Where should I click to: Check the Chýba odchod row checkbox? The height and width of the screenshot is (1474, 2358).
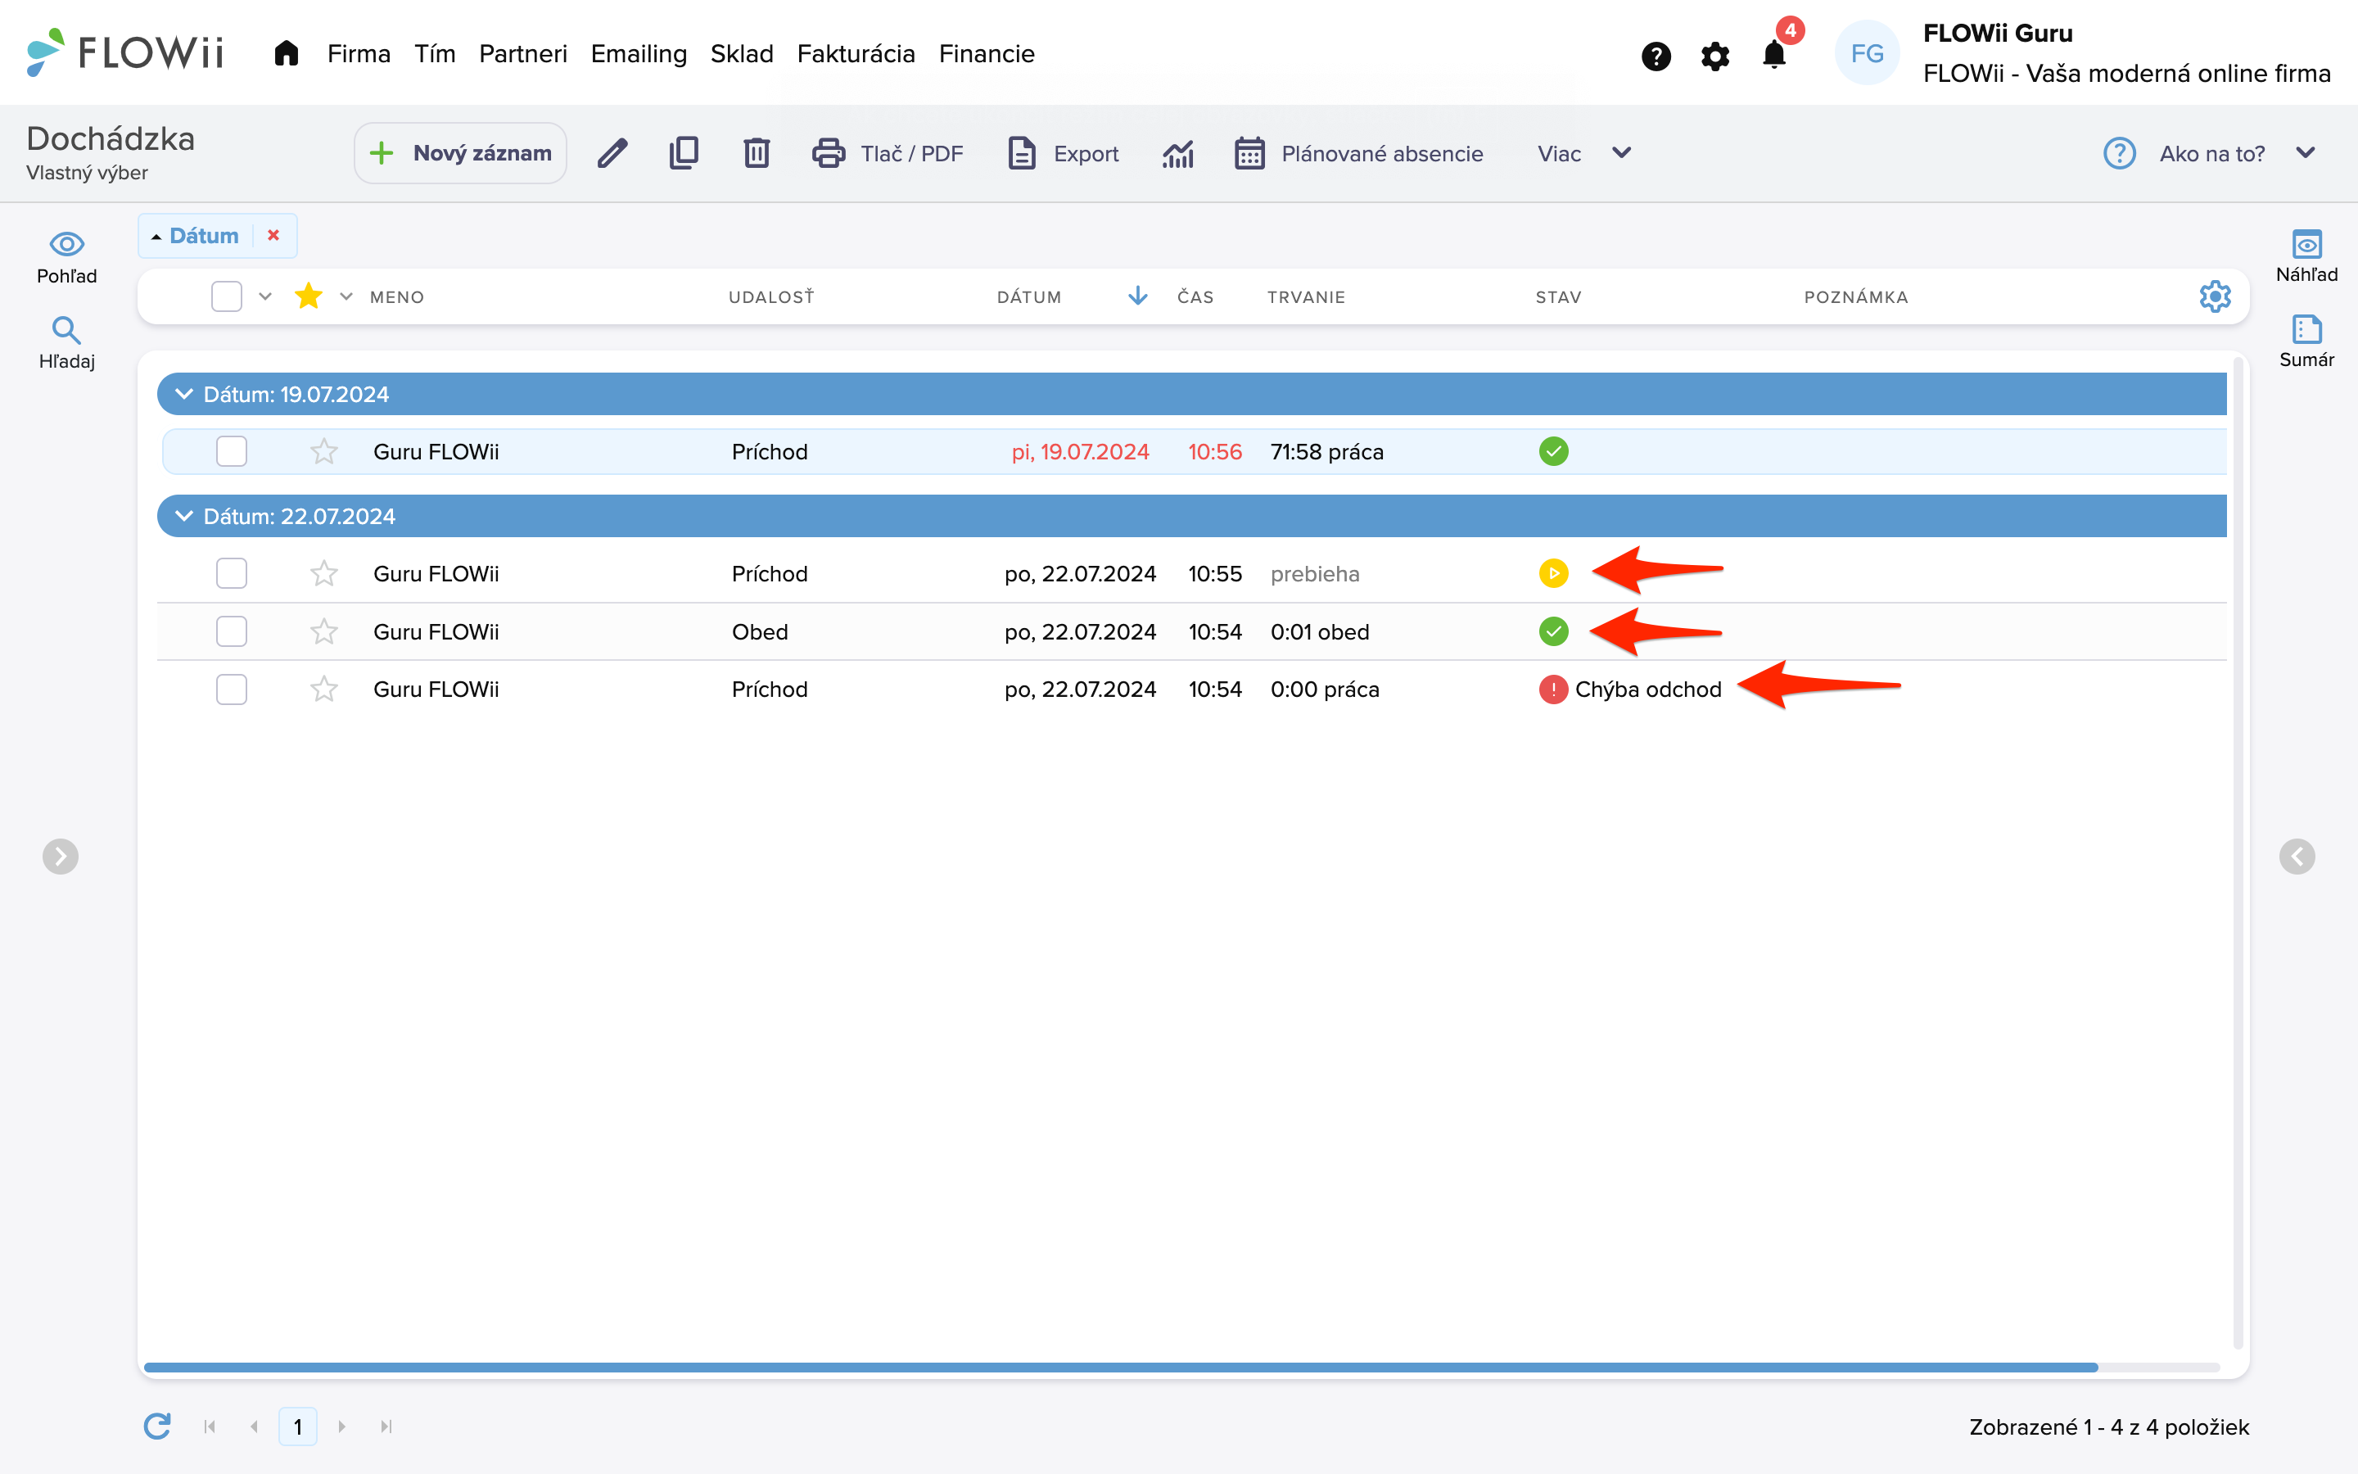tap(231, 690)
